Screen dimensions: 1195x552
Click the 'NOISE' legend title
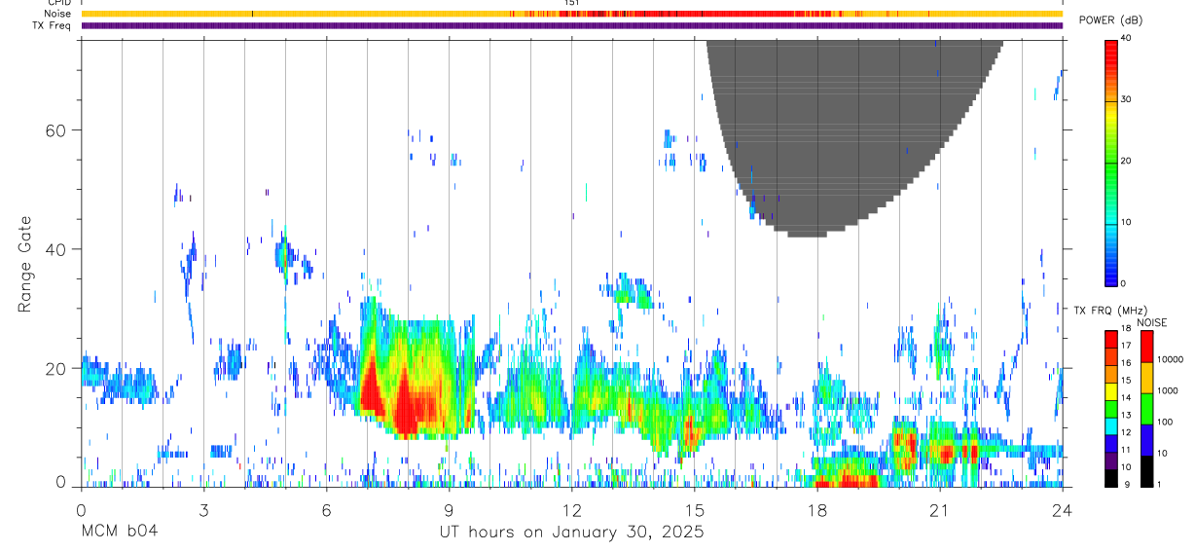coord(1151,322)
